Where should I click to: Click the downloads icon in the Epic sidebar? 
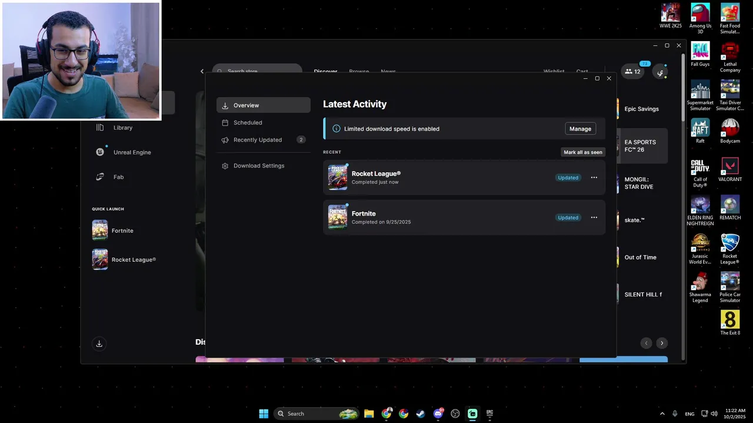(99, 344)
